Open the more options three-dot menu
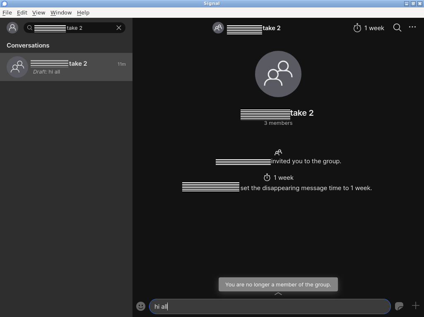424x317 pixels. coord(412,27)
